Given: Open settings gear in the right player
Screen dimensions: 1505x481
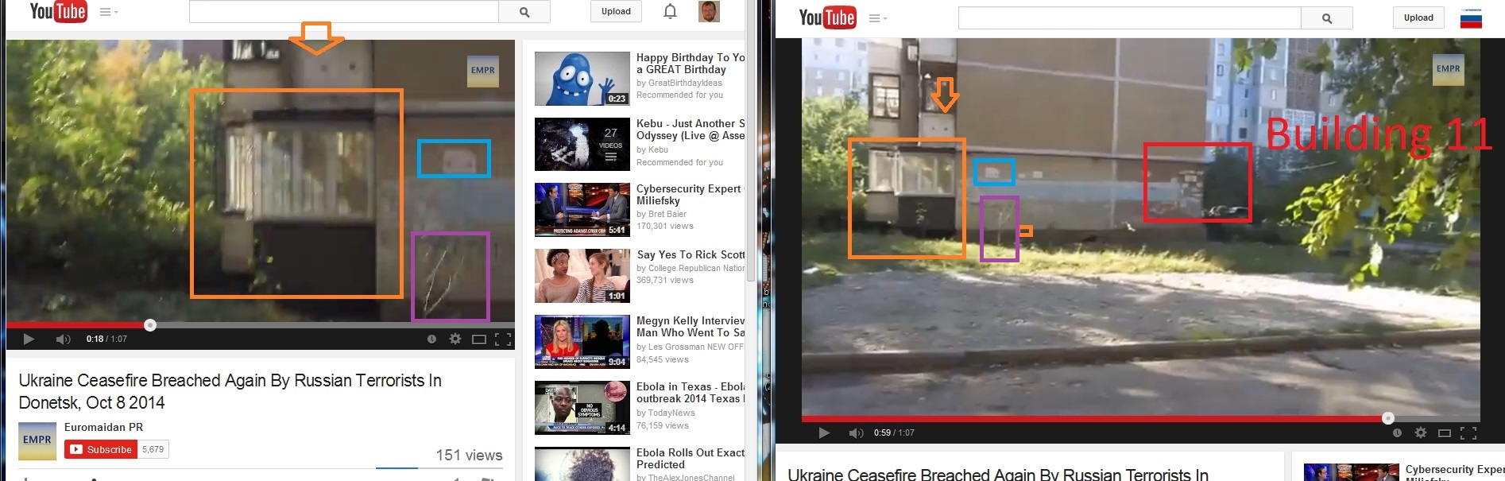Looking at the screenshot, I should (1421, 433).
